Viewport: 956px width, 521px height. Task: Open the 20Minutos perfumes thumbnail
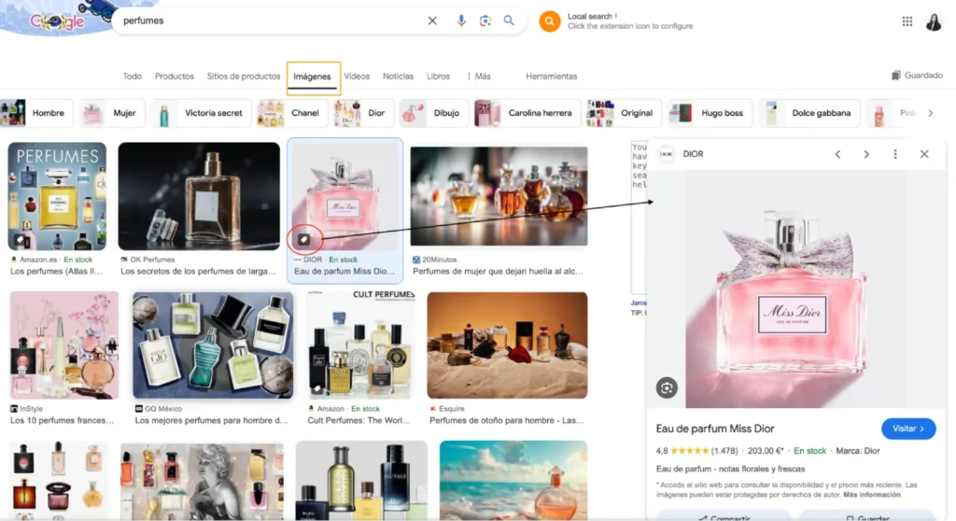[499, 196]
